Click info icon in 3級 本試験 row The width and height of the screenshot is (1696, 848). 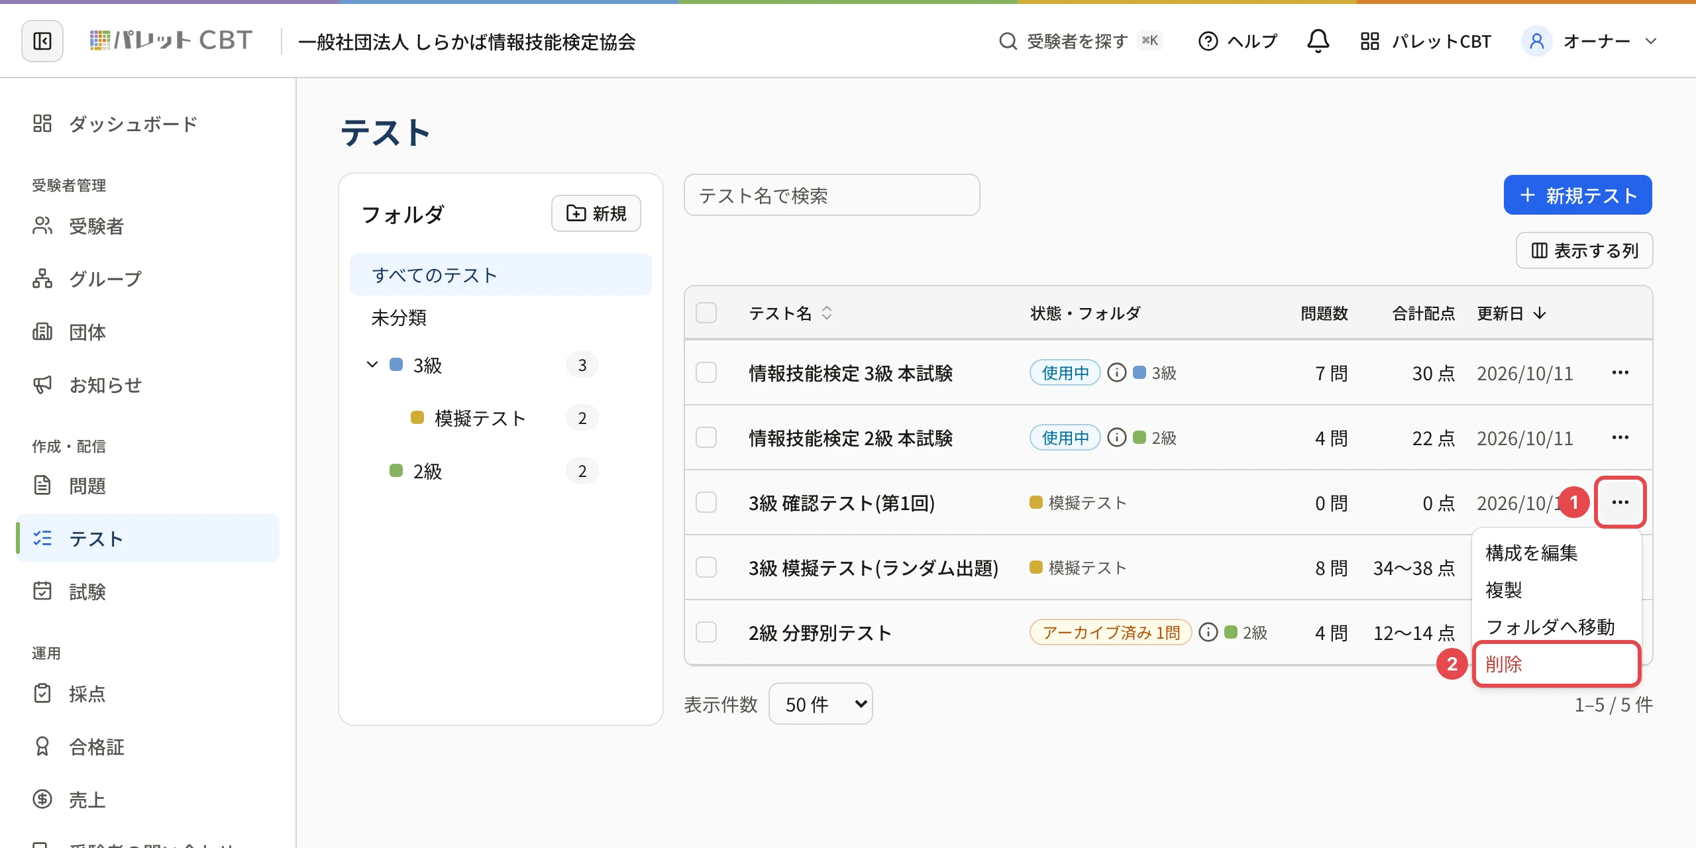(x=1117, y=372)
